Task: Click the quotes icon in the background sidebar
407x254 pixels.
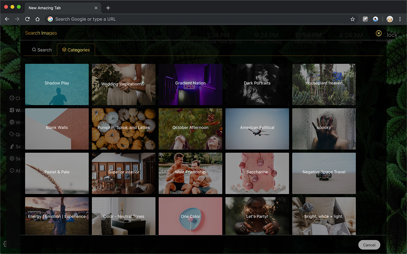Action: (12, 134)
